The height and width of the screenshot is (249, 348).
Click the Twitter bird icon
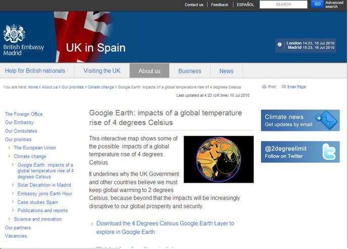tap(328, 152)
